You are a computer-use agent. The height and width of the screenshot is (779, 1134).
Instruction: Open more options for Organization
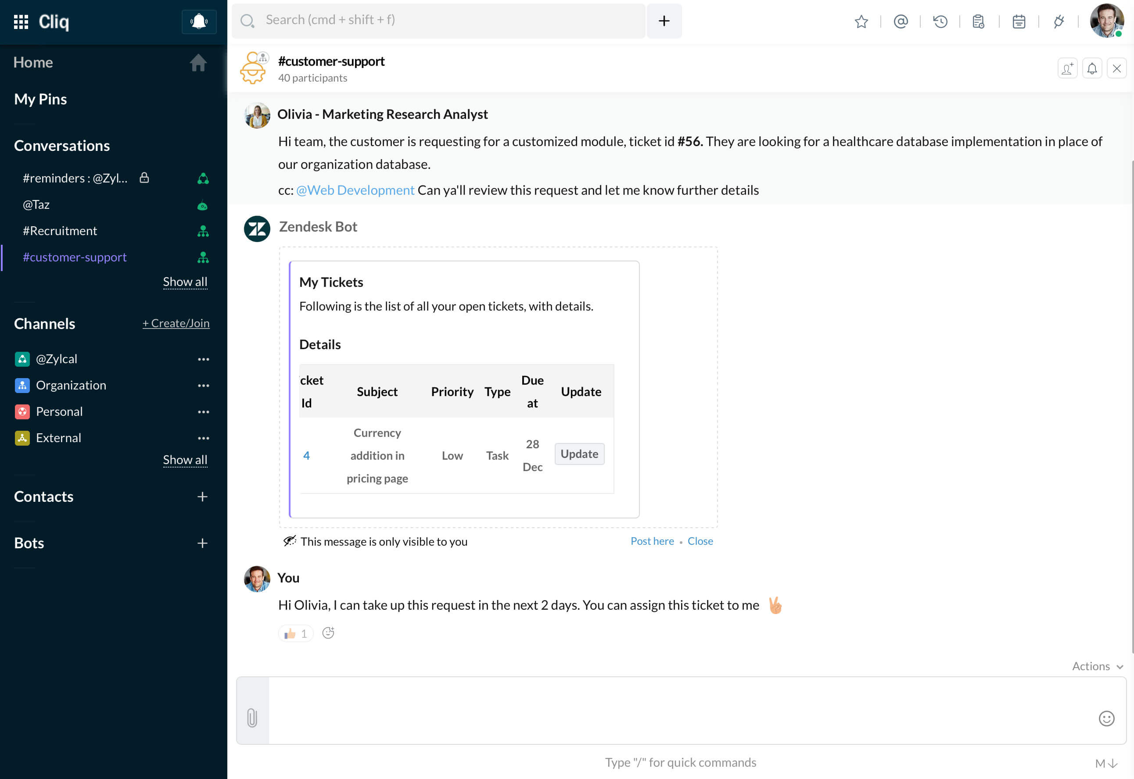pos(204,386)
